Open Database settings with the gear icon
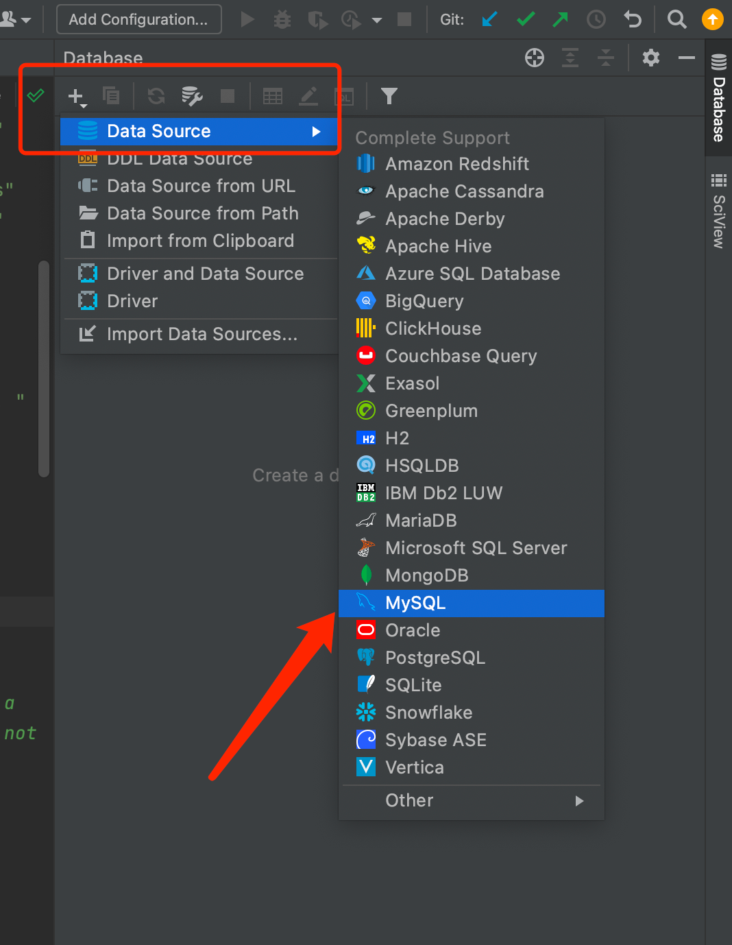Image resolution: width=732 pixels, height=945 pixels. point(650,58)
